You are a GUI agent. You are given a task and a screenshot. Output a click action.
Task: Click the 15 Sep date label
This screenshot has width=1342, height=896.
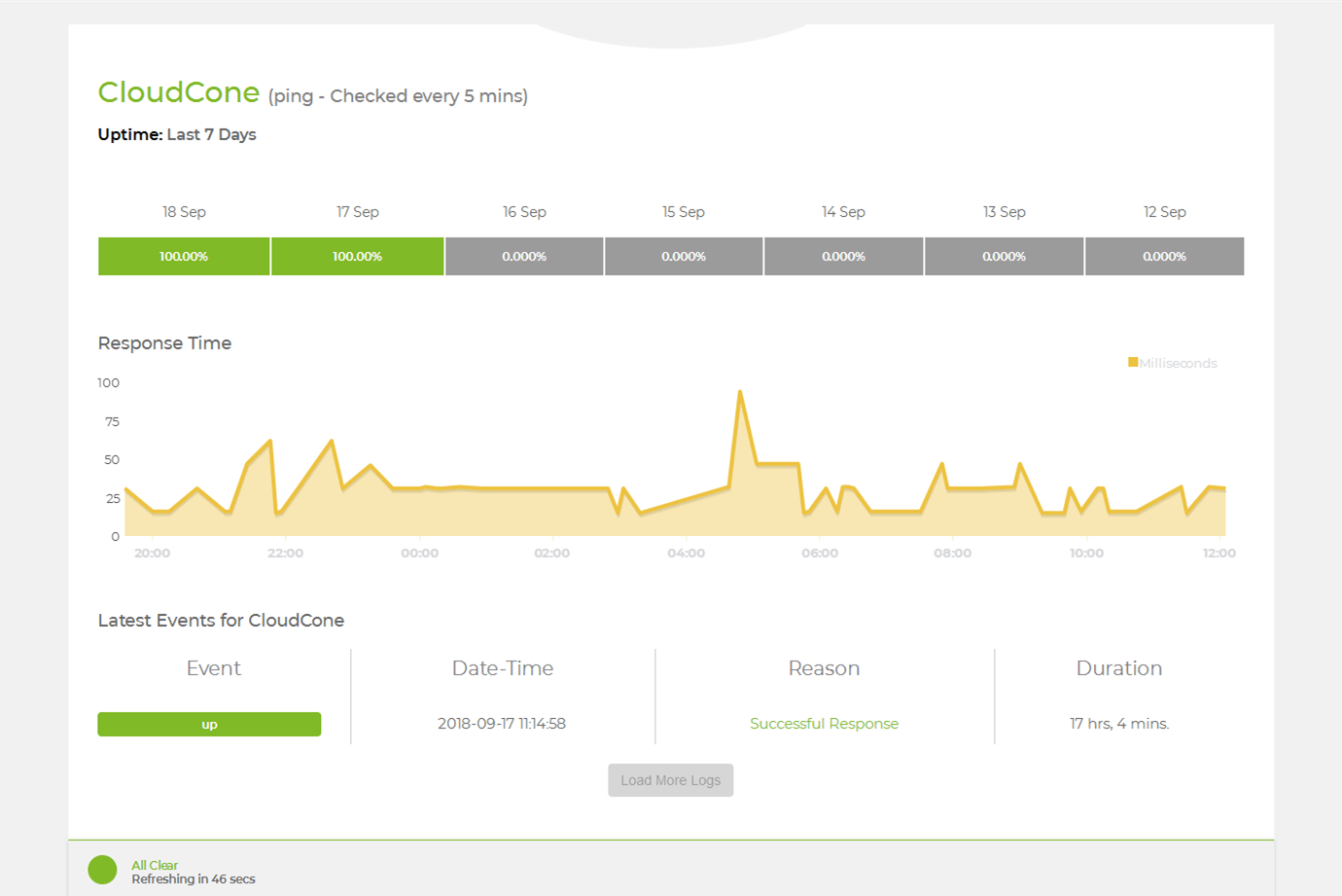click(684, 212)
